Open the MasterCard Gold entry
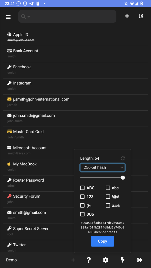 pos(75,135)
